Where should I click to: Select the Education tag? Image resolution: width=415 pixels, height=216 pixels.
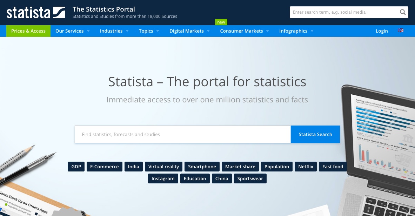click(195, 178)
